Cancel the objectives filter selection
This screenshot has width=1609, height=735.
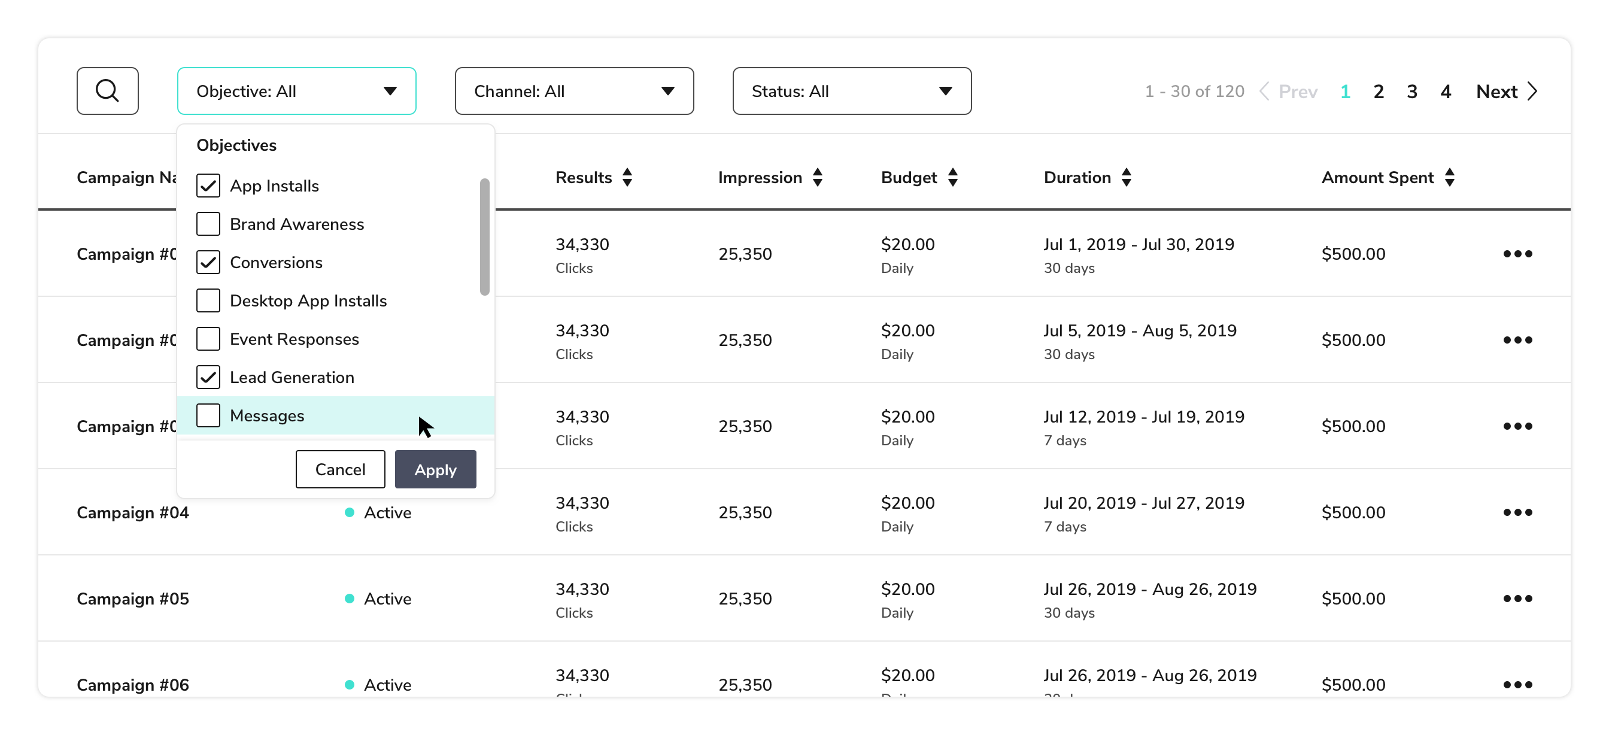pyautogui.click(x=340, y=470)
